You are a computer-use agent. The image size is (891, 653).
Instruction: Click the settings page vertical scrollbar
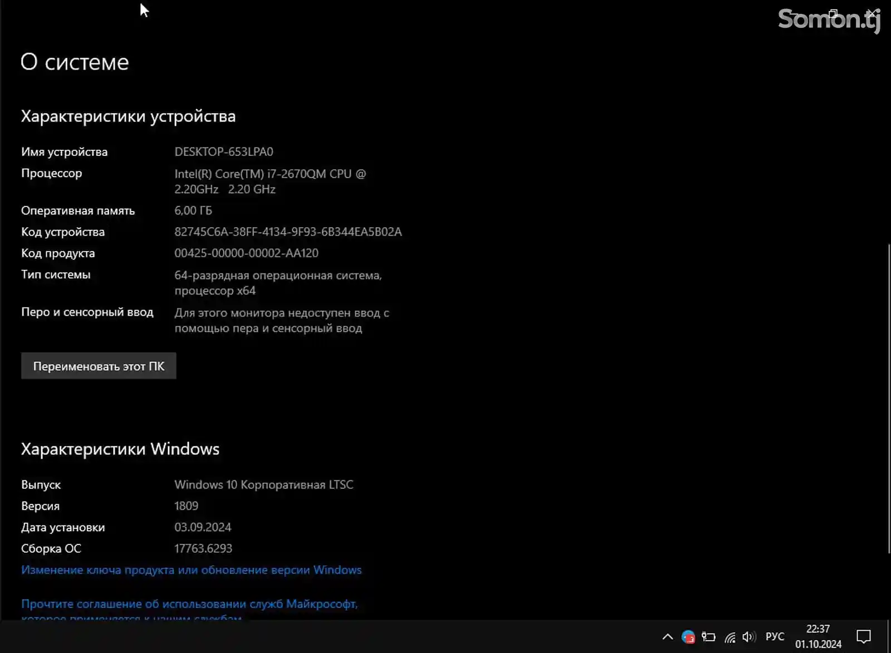coord(889,398)
